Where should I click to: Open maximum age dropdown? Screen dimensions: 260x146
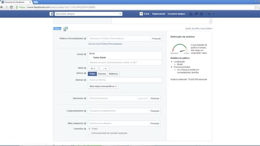[104, 69]
